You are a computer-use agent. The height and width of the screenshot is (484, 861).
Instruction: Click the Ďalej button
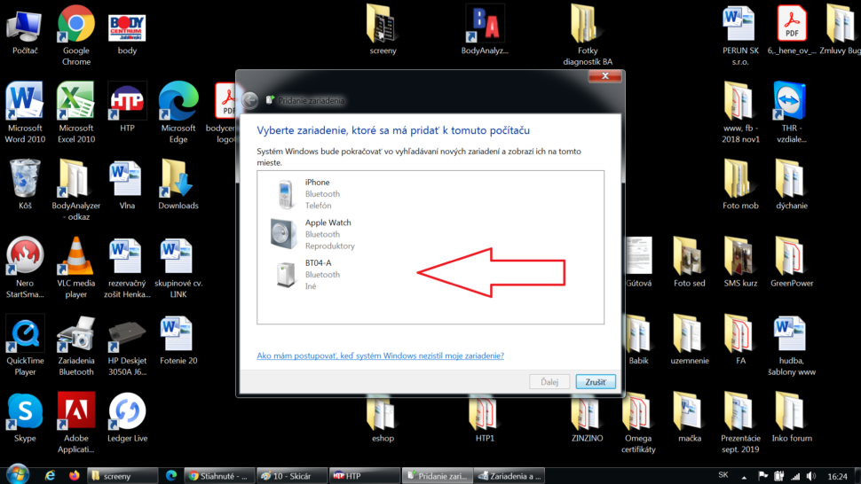click(549, 382)
